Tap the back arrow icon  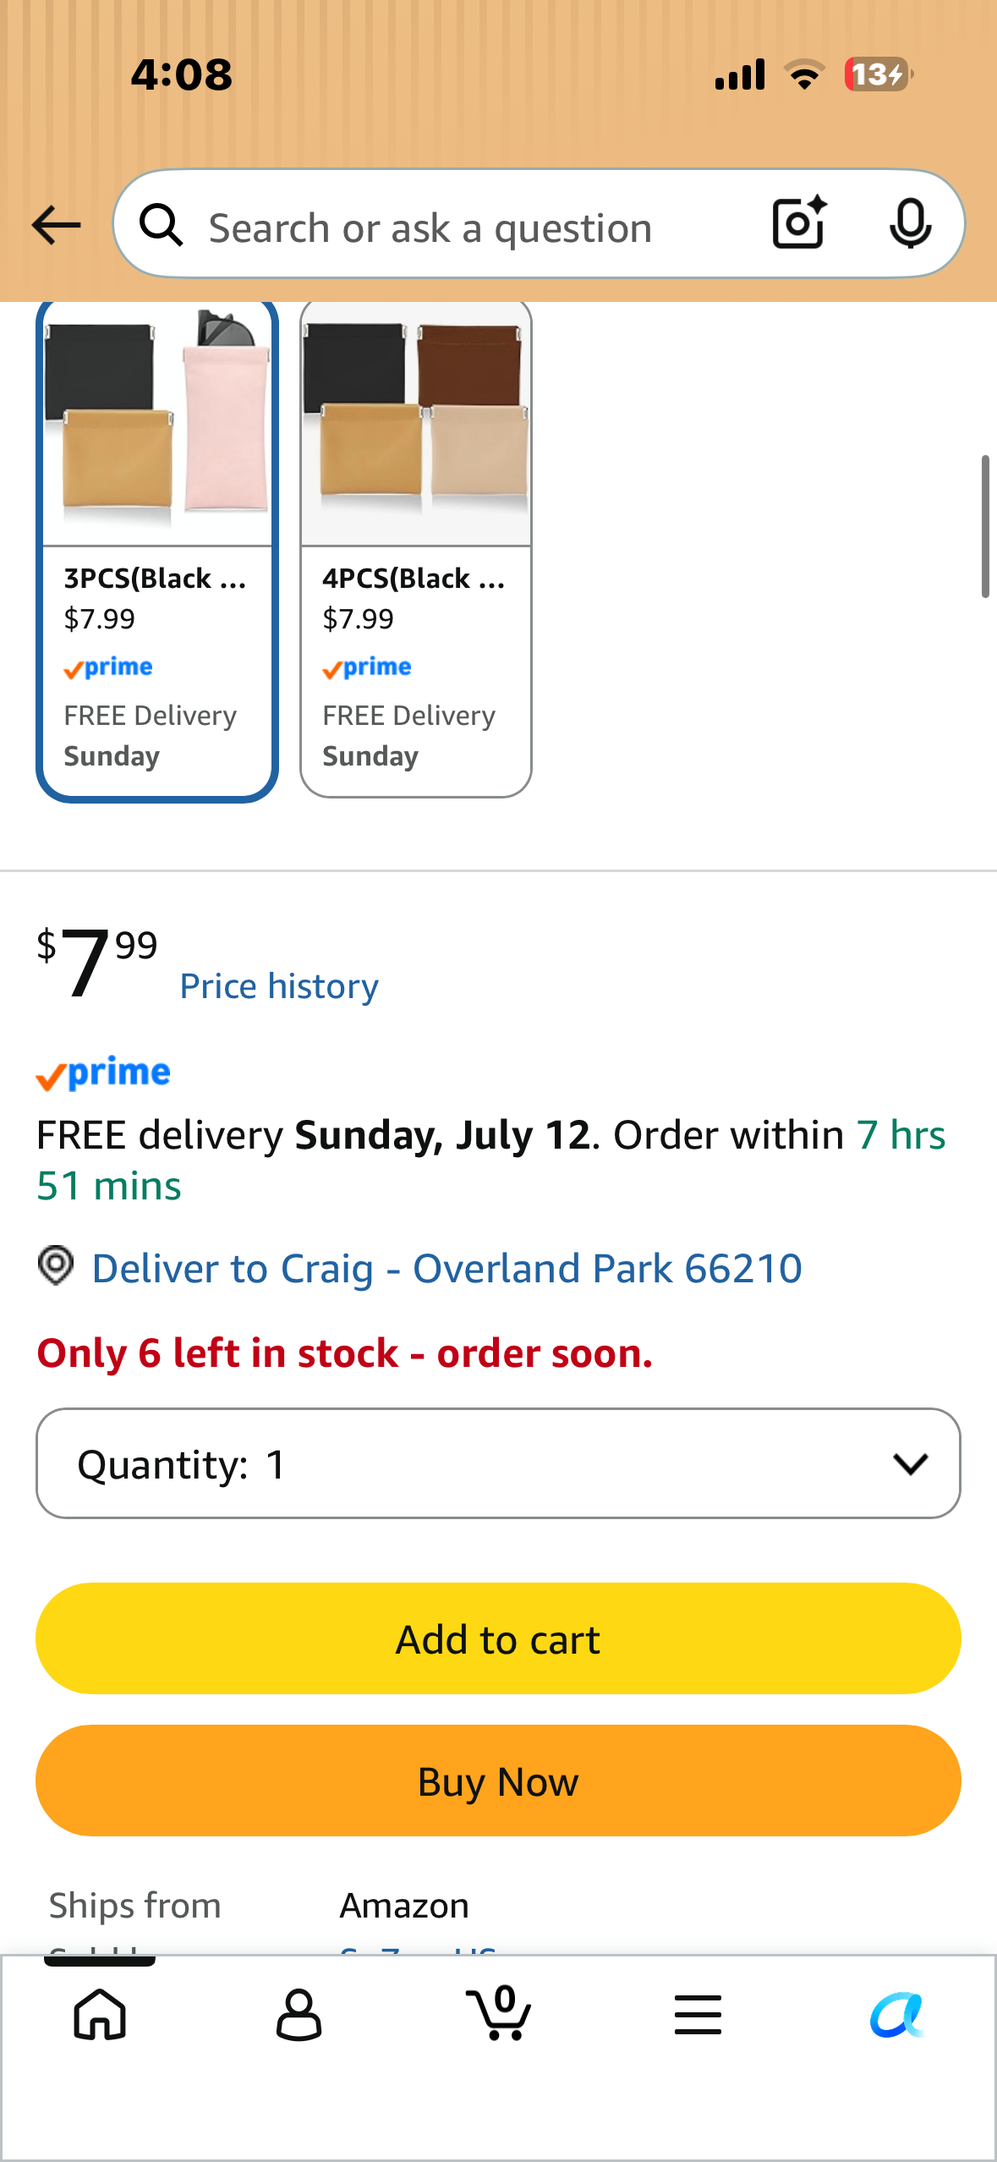(x=56, y=225)
